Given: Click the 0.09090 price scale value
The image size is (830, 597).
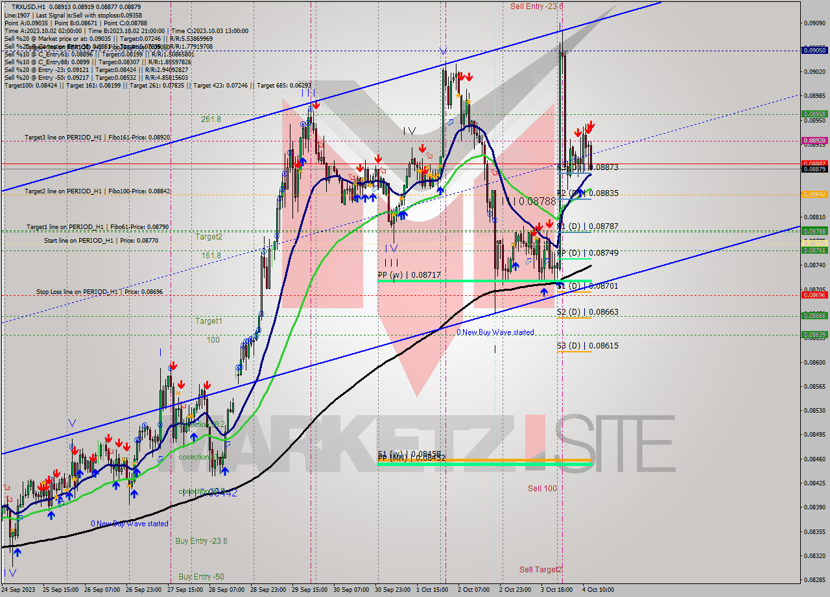Looking at the screenshot, I should [814, 23].
